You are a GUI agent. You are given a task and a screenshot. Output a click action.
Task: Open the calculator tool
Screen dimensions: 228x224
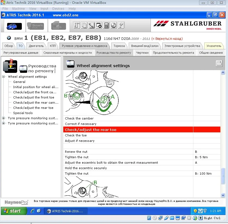click(106, 25)
